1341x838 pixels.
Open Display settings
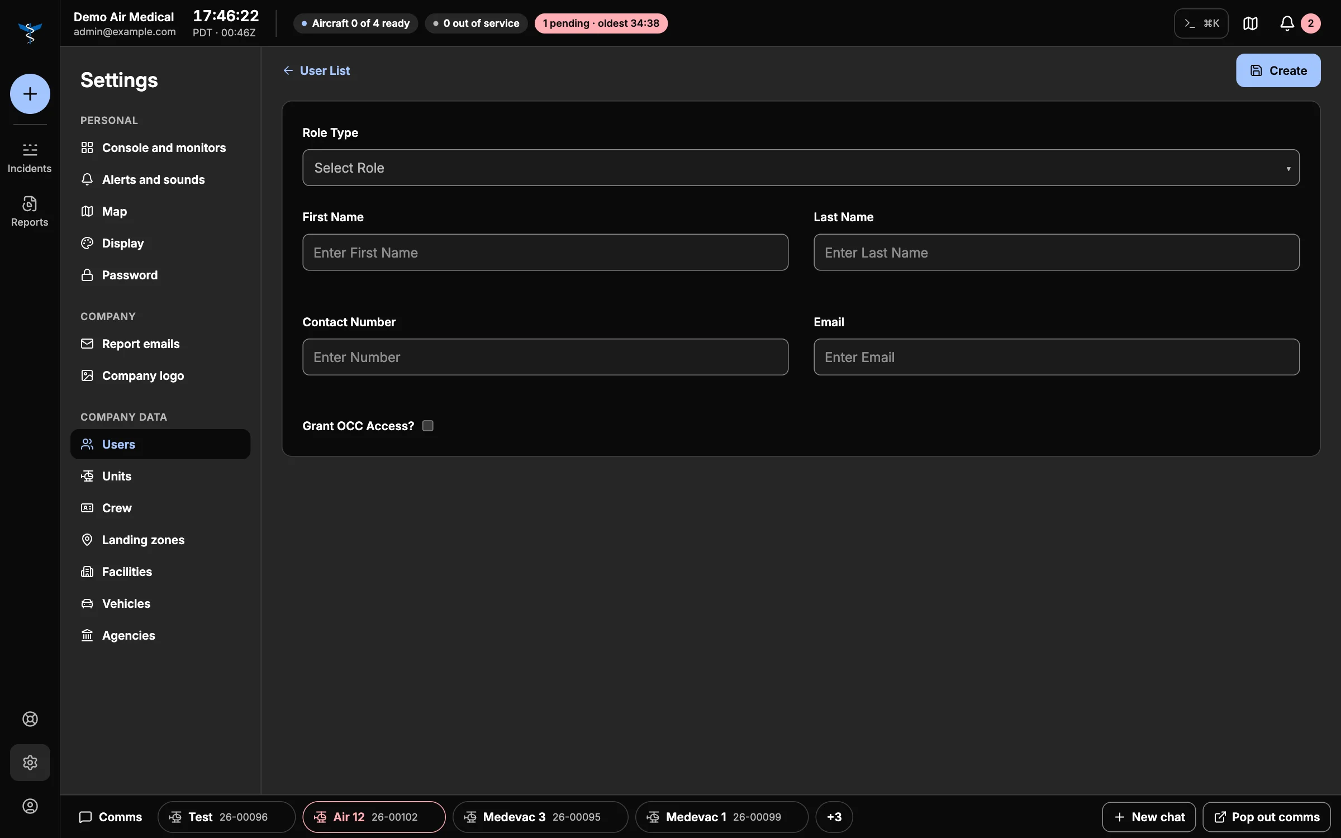tap(160, 243)
